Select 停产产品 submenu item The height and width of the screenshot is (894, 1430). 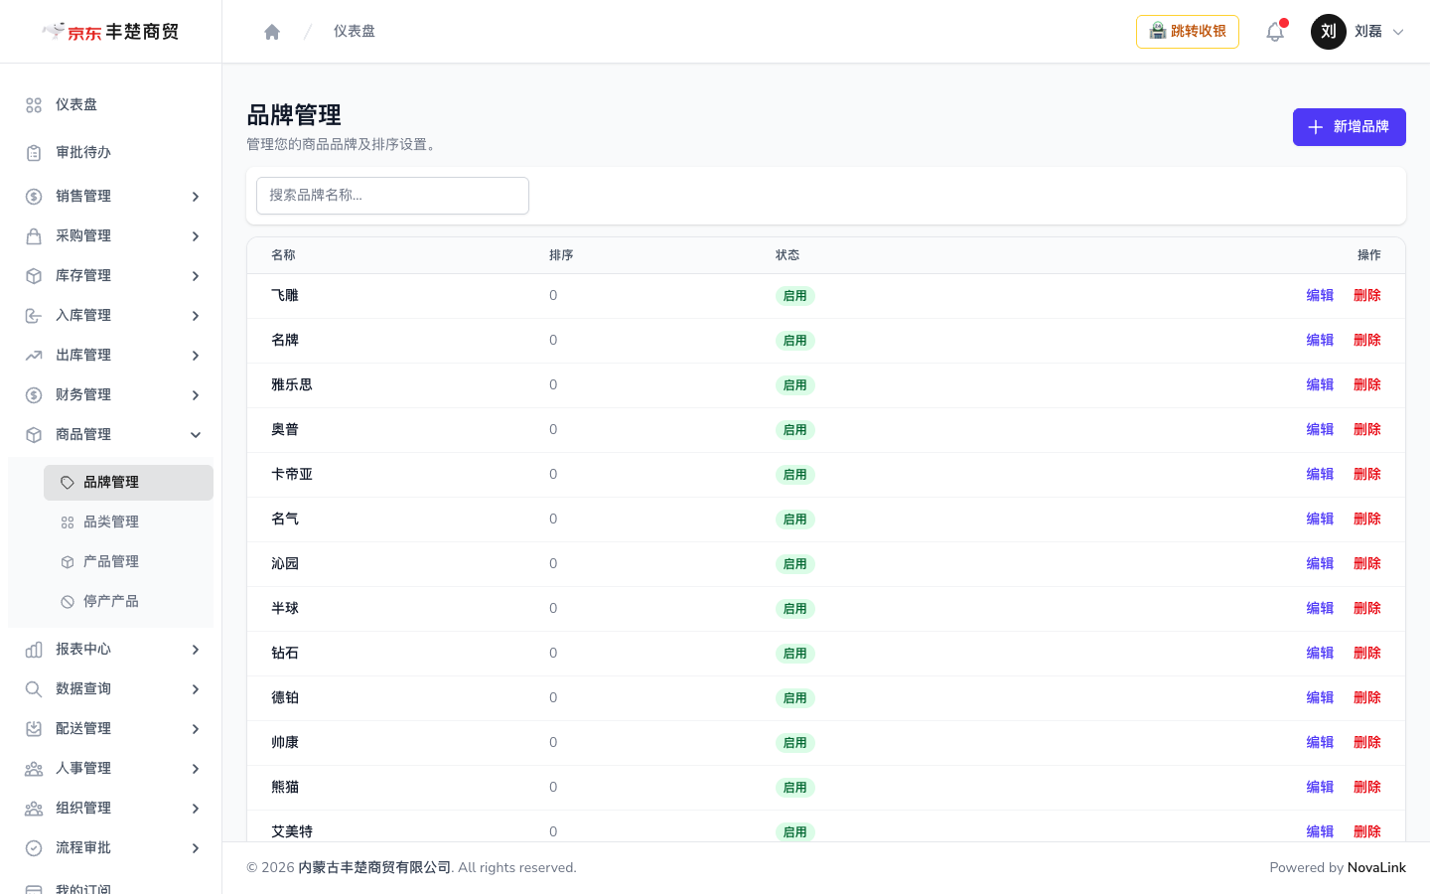click(128, 602)
